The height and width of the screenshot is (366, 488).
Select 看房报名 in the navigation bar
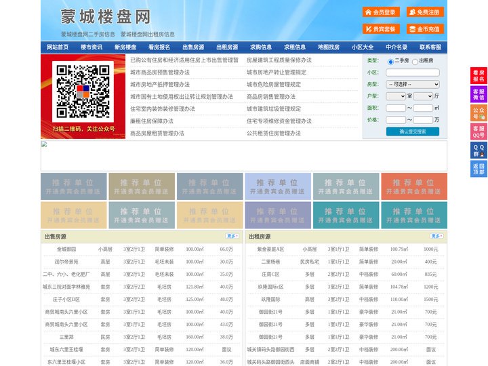pyautogui.click(x=159, y=47)
